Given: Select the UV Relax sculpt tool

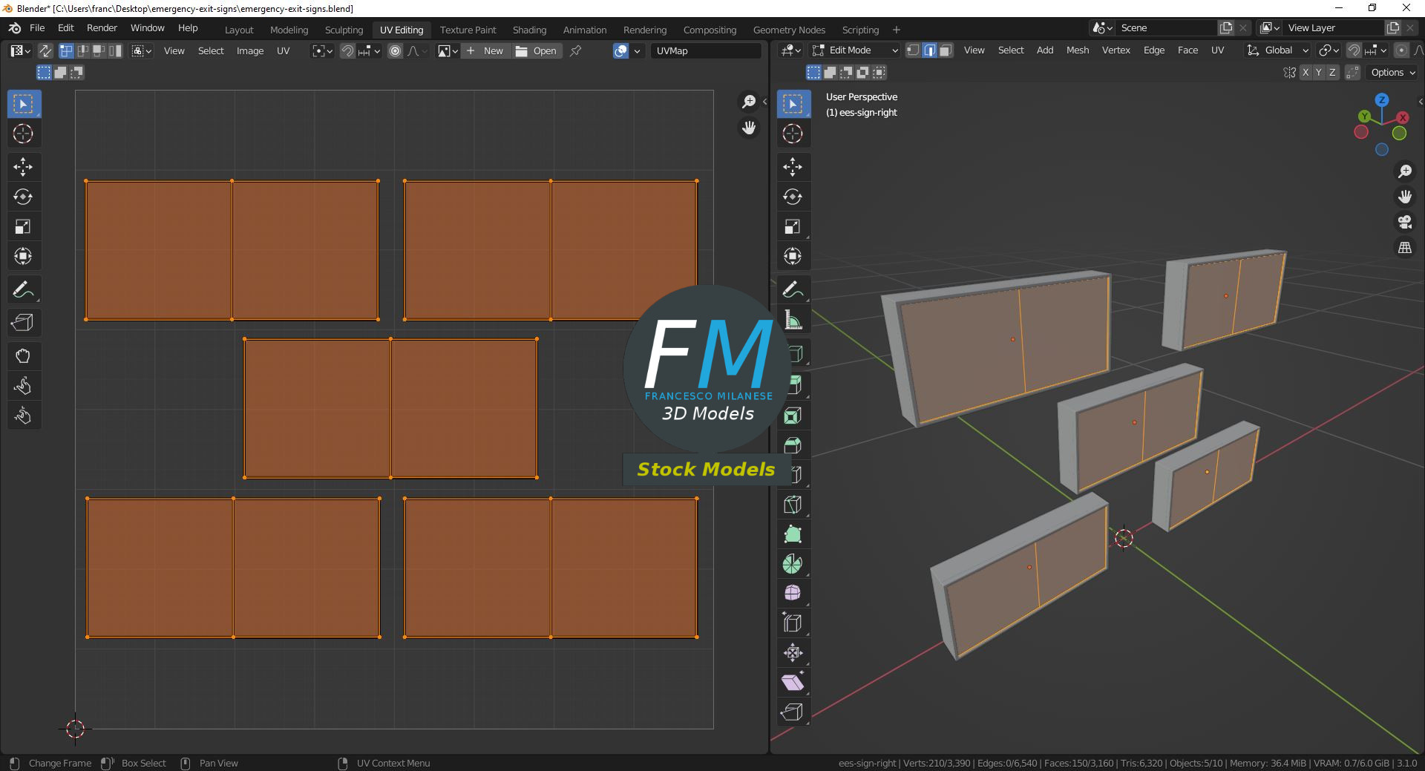Looking at the screenshot, I should (23, 386).
